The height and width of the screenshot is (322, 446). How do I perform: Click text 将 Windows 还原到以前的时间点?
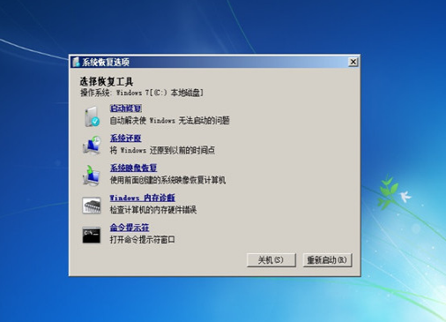162,150
